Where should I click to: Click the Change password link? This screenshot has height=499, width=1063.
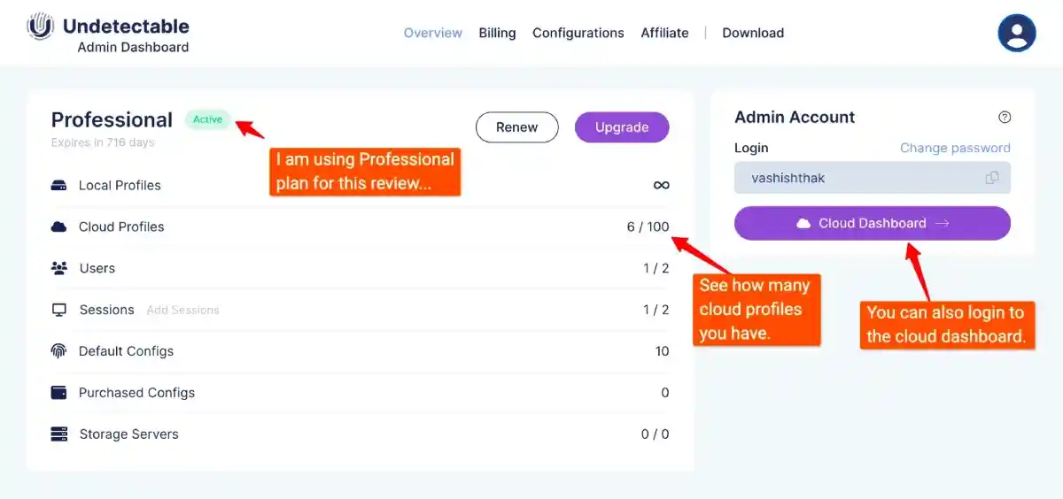[x=955, y=148]
